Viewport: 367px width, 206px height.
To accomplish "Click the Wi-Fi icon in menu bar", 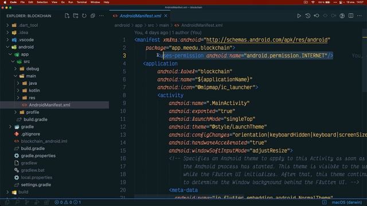I will pyautogui.click(x=313, y=2).
